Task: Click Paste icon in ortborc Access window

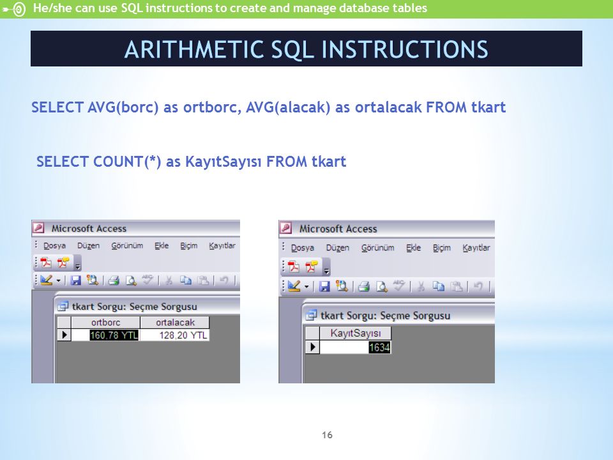Action: point(203,280)
